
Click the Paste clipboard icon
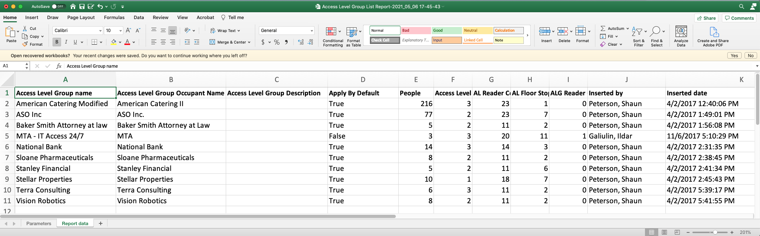[x=10, y=32]
